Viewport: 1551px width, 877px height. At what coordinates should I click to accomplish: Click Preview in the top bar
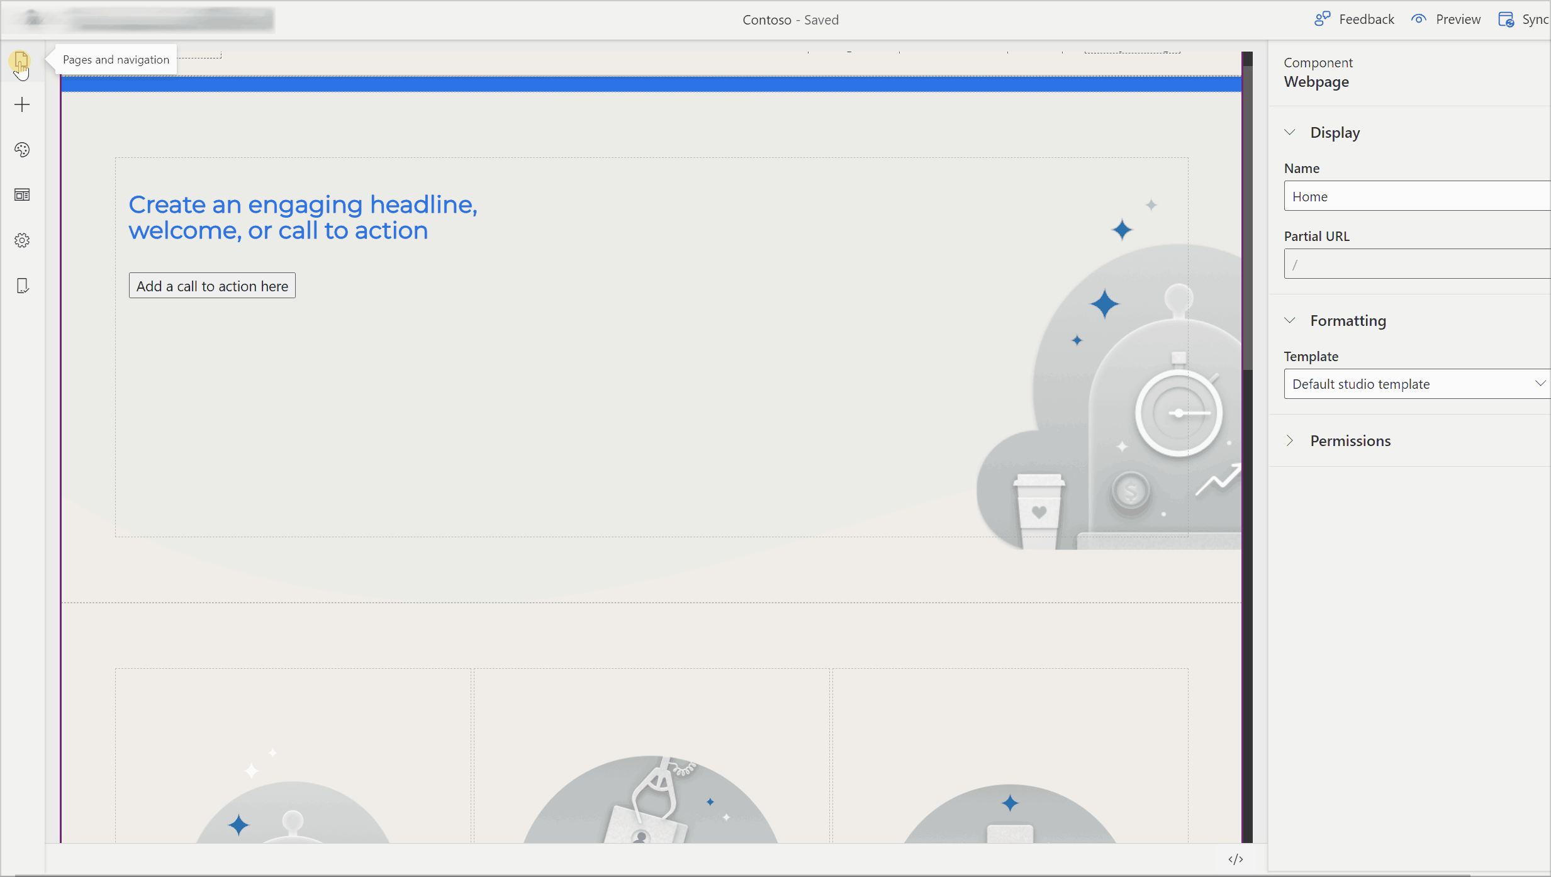pos(1446,20)
